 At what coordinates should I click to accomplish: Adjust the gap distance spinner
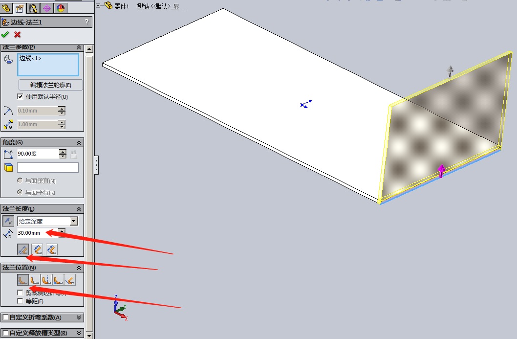62,124
